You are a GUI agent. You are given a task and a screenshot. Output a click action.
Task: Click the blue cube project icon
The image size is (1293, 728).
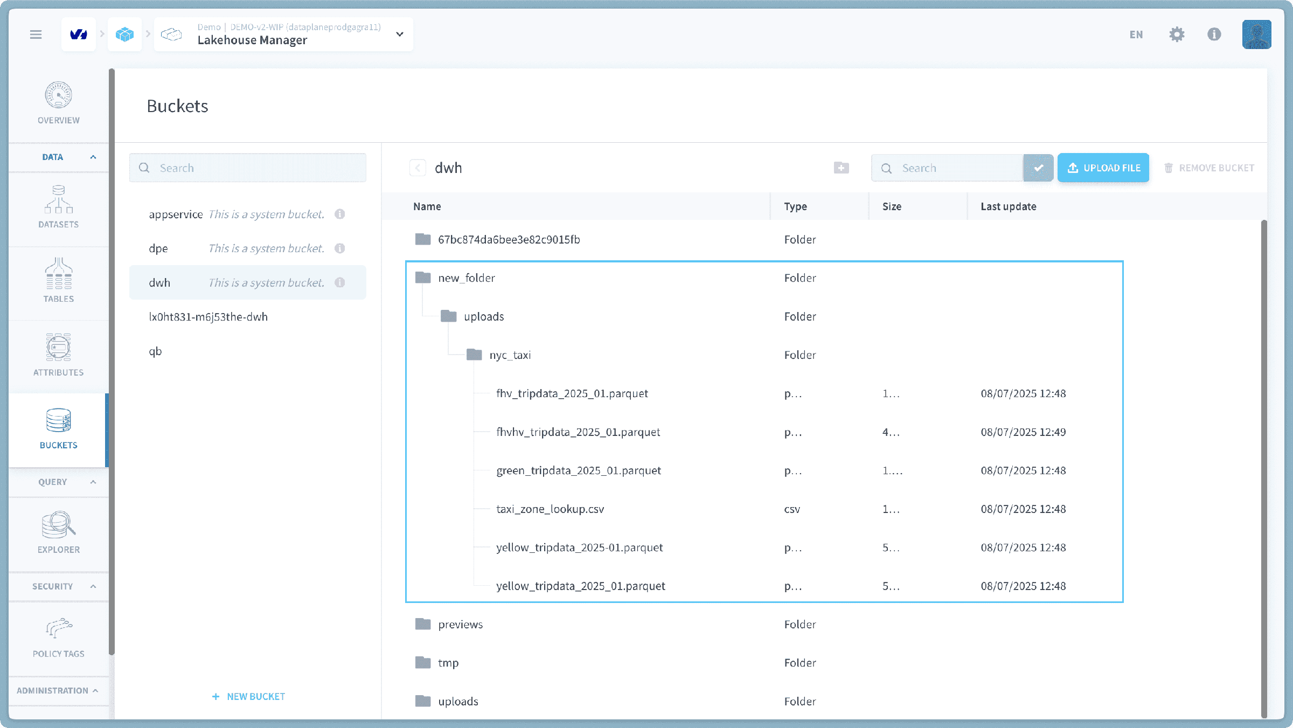pos(124,34)
